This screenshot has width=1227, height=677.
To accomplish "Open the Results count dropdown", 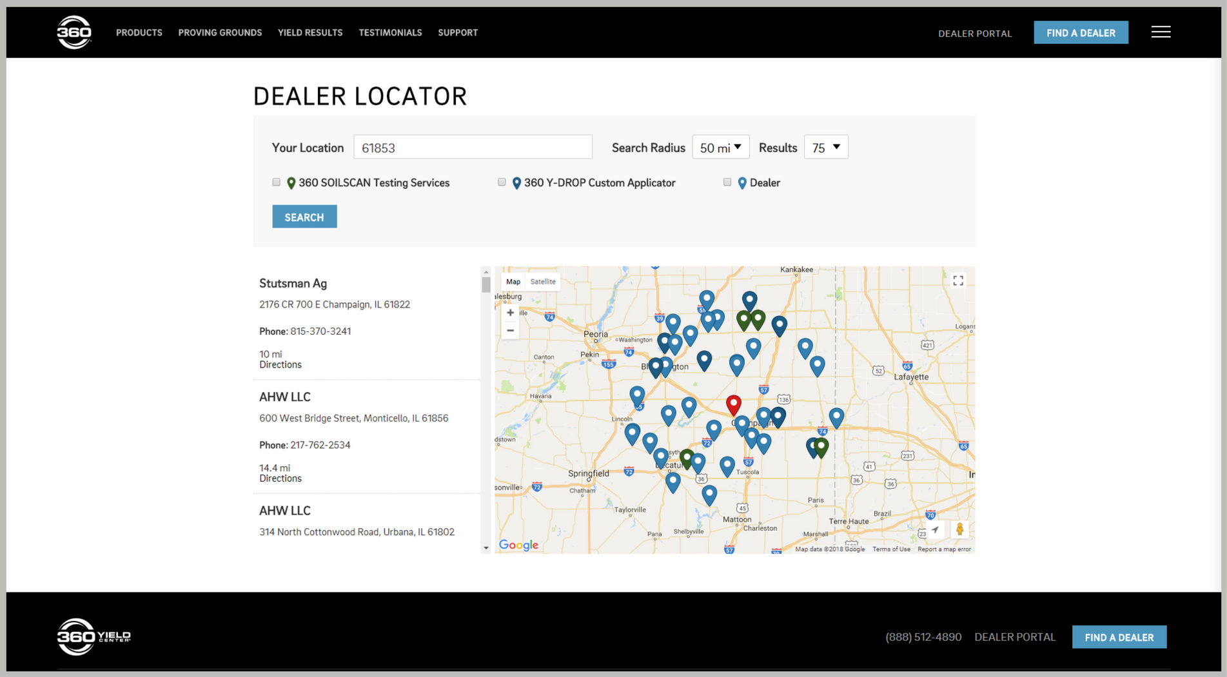I will click(x=826, y=148).
